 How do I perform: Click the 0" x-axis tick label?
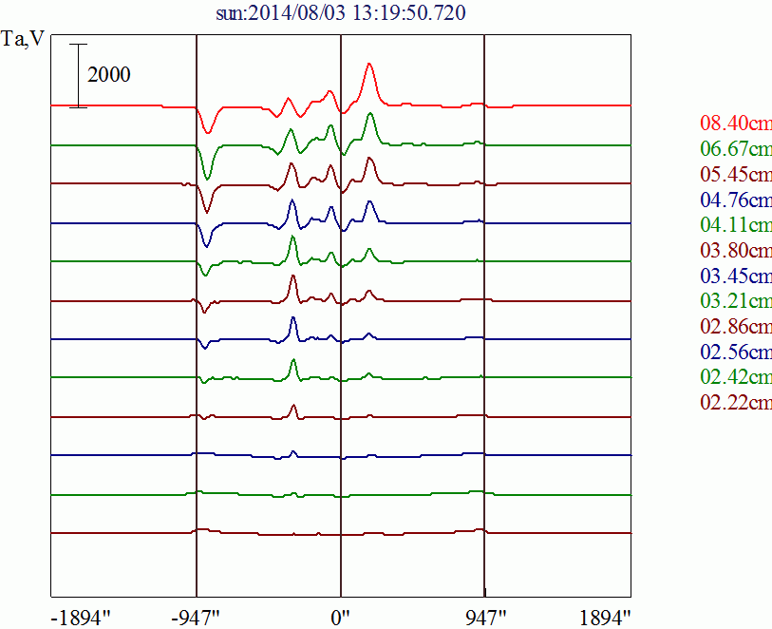340,618
